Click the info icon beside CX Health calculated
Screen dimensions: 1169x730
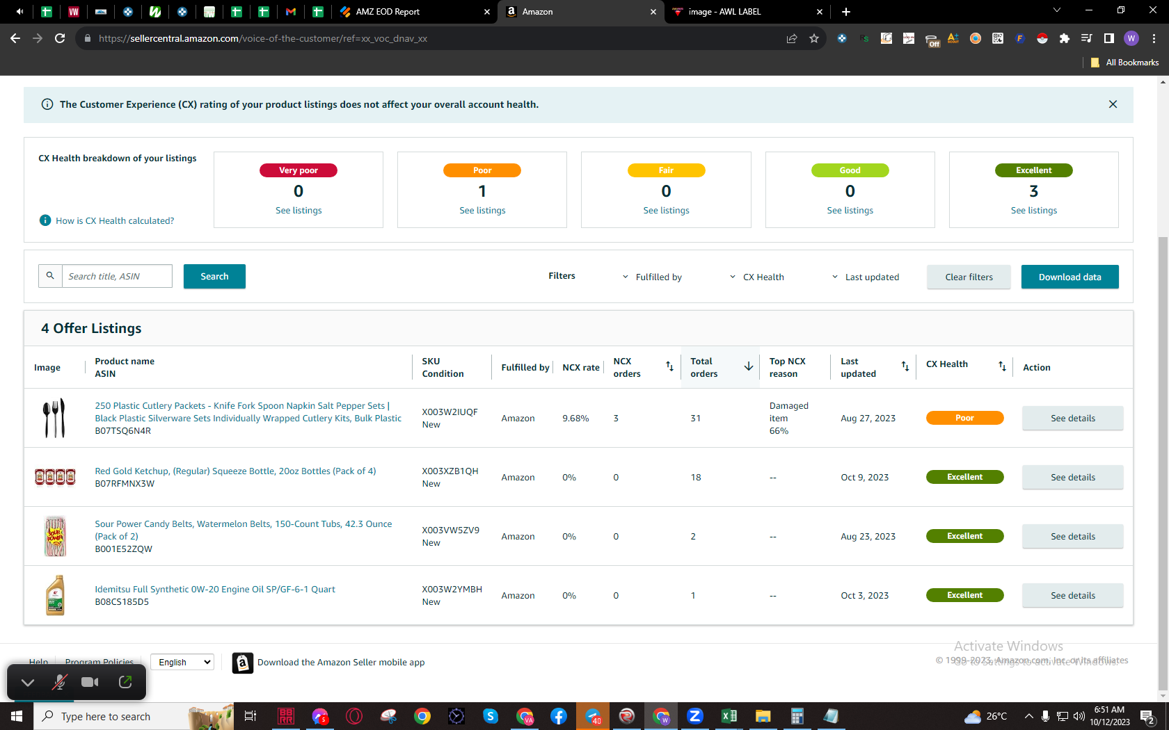click(x=45, y=220)
